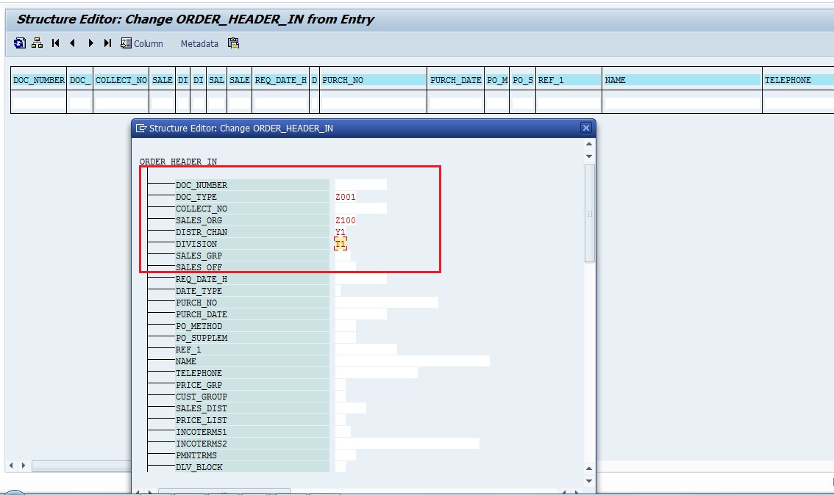Image resolution: width=834 pixels, height=495 pixels.
Task: Click the NAME input field in dialog
Action: coord(412,361)
